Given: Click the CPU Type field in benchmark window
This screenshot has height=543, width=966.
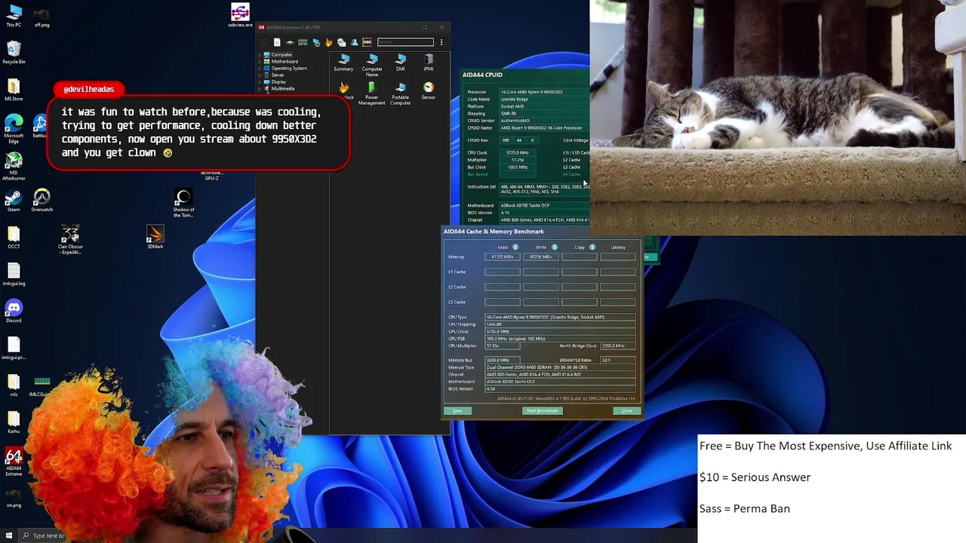Looking at the screenshot, I should point(560,318).
